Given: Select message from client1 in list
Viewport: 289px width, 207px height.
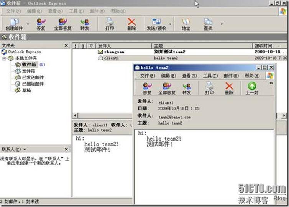Looking at the screenshot, I should point(180,58).
